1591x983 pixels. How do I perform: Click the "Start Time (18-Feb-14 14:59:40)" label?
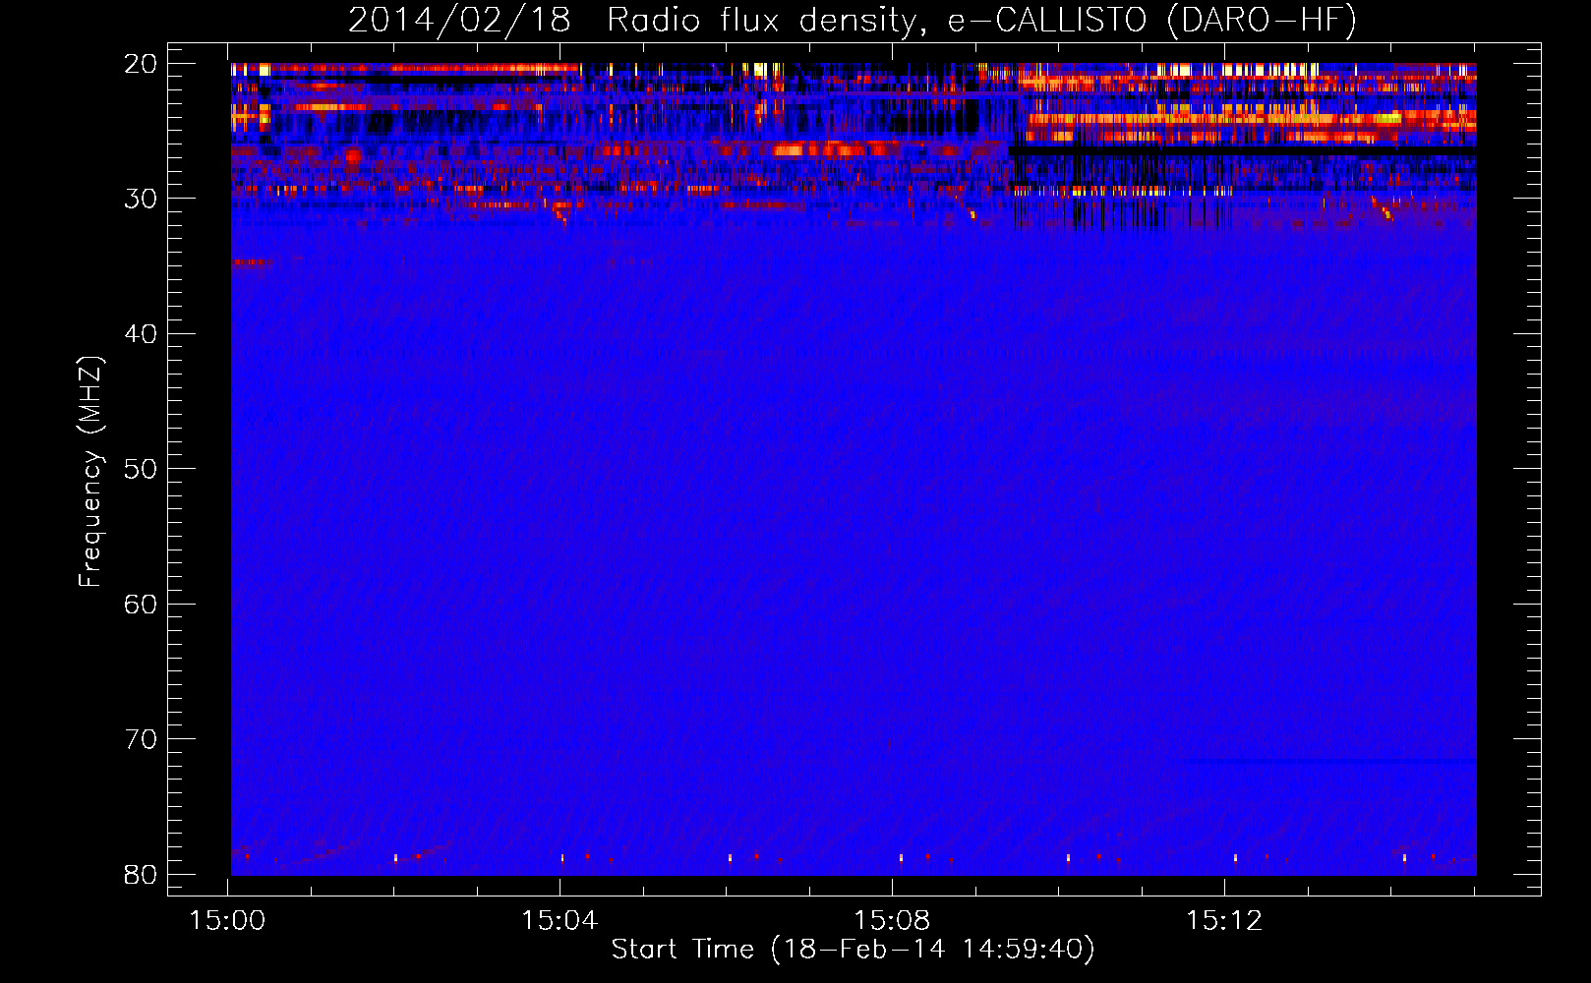[853, 950]
